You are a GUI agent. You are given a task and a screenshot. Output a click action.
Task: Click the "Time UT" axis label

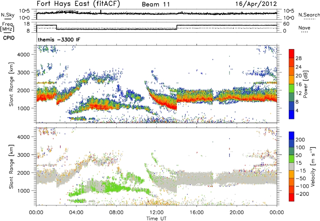156,219
